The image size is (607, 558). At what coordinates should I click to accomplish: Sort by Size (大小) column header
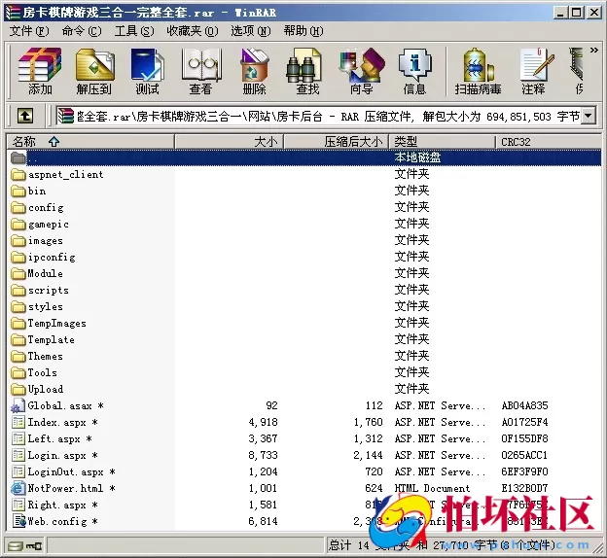pyautogui.click(x=230, y=142)
